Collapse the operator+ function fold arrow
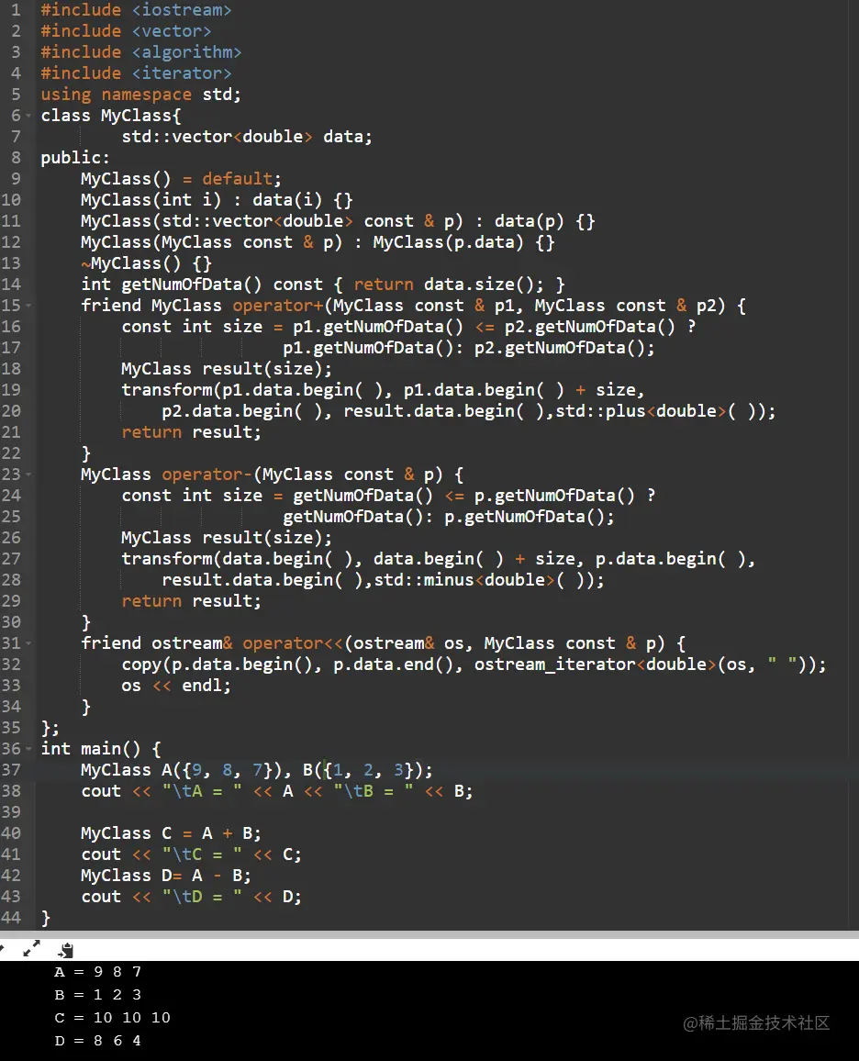This screenshot has width=859, height=1061. 28,306
